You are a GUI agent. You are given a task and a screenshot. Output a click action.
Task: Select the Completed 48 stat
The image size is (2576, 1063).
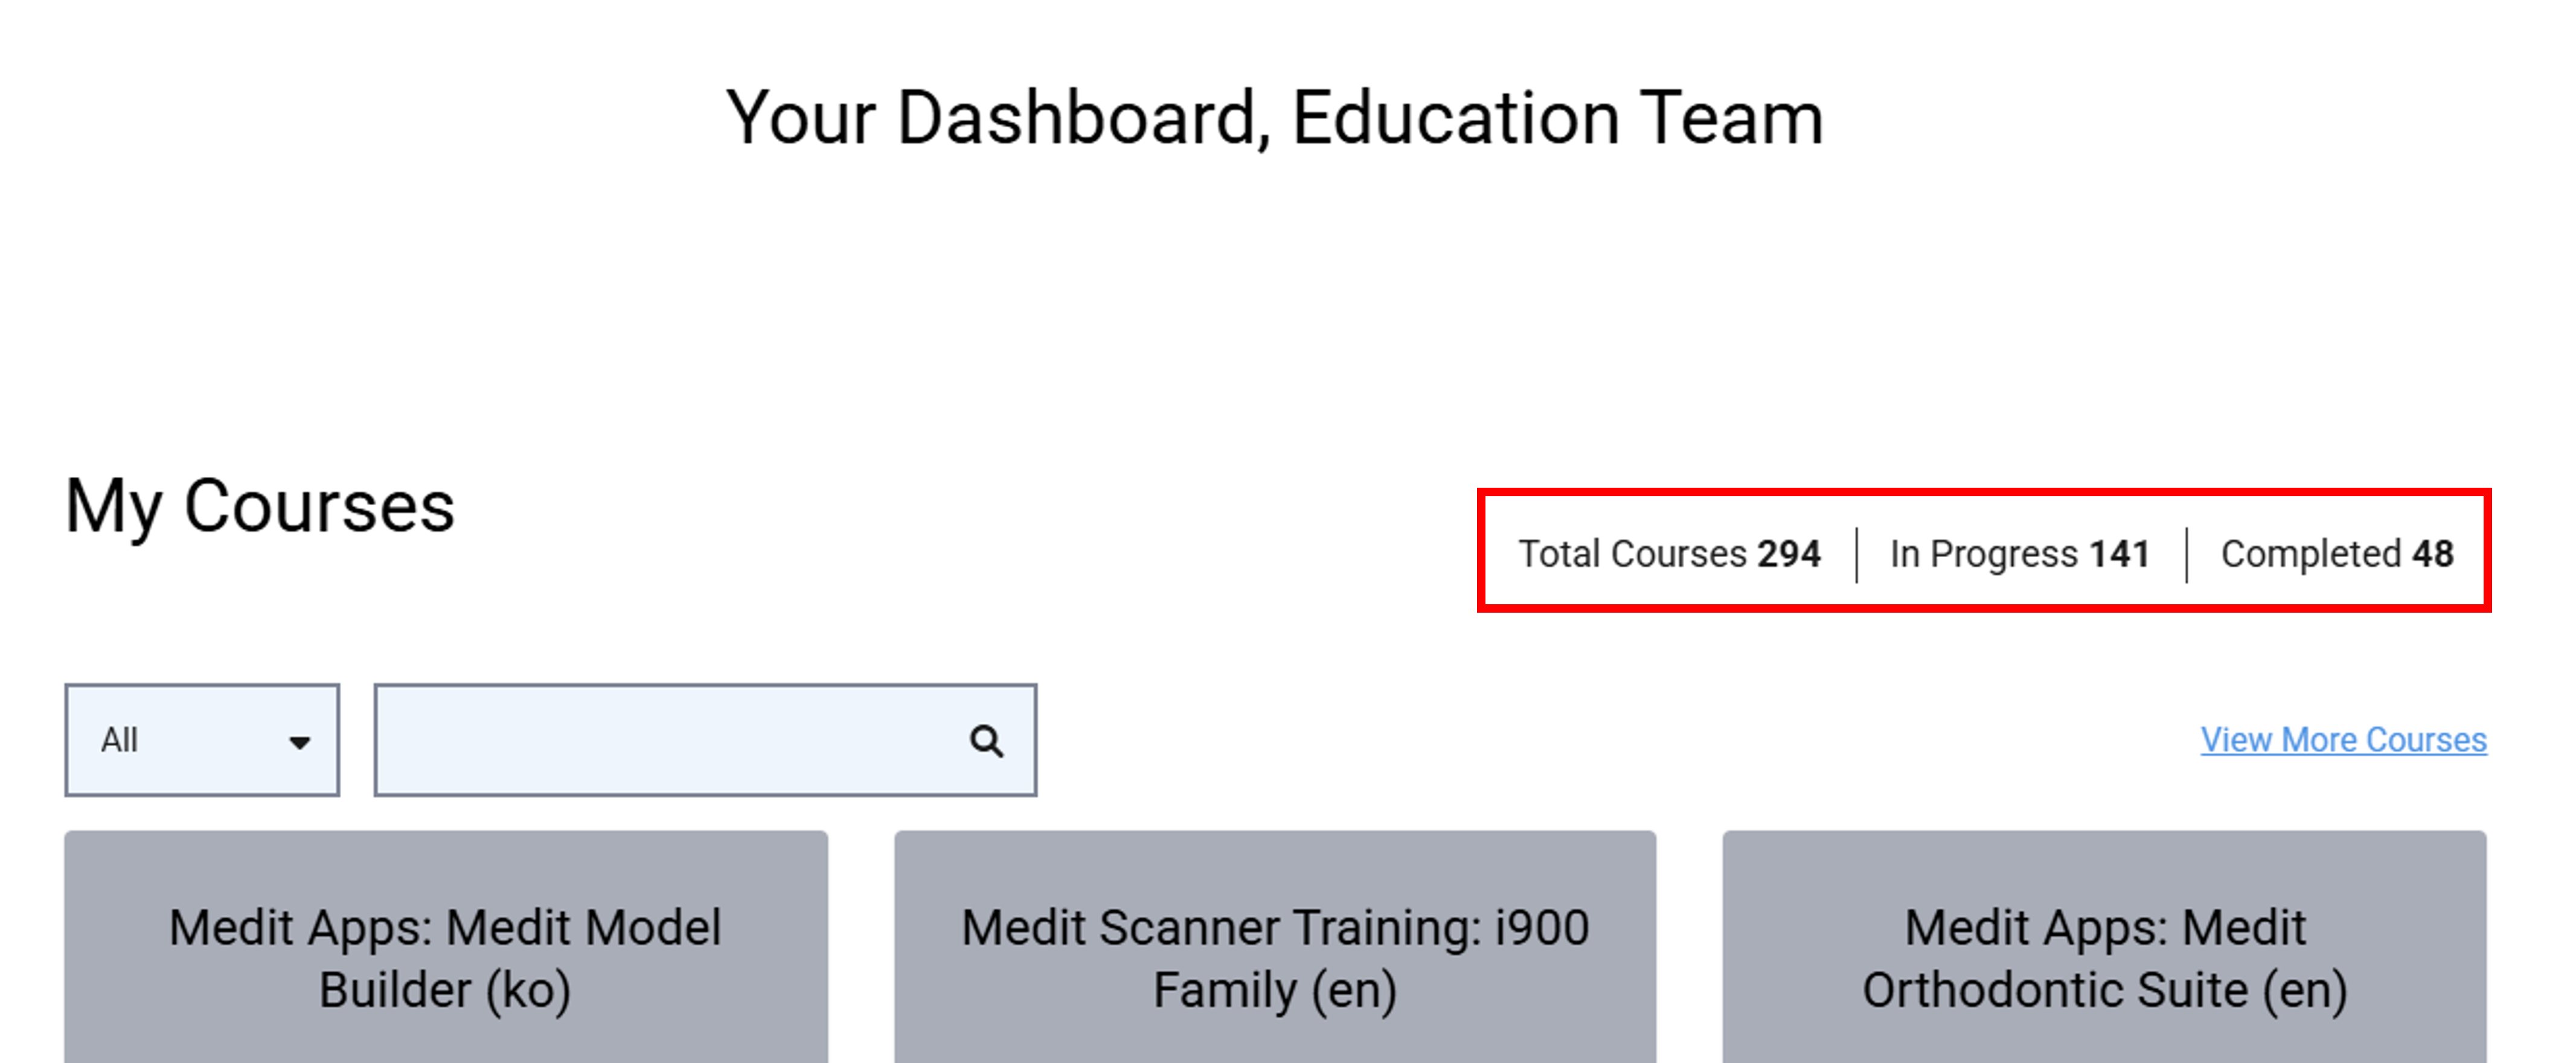tap(2337, 553)
